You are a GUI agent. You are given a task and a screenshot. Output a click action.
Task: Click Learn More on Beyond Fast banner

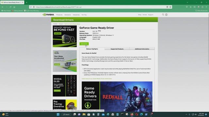coord(58,33)
